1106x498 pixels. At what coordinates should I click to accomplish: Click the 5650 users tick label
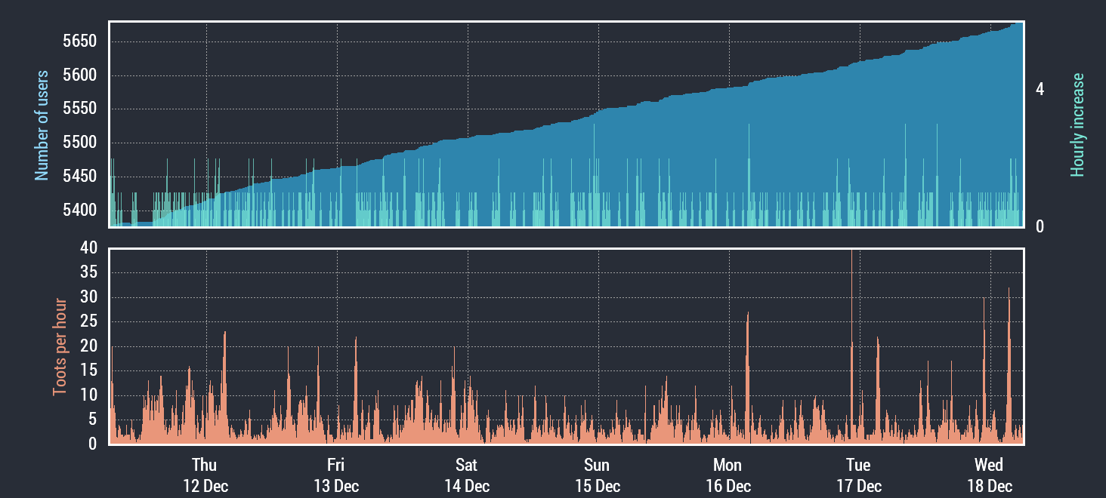click(79, 41)
